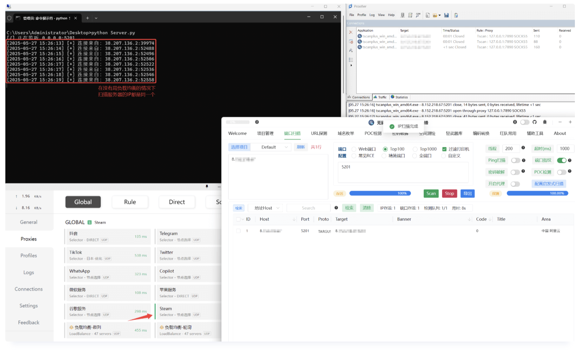Screen dimensions: 581x350
Task: Sort results by Code column arrow
Action: pos(490,219)
